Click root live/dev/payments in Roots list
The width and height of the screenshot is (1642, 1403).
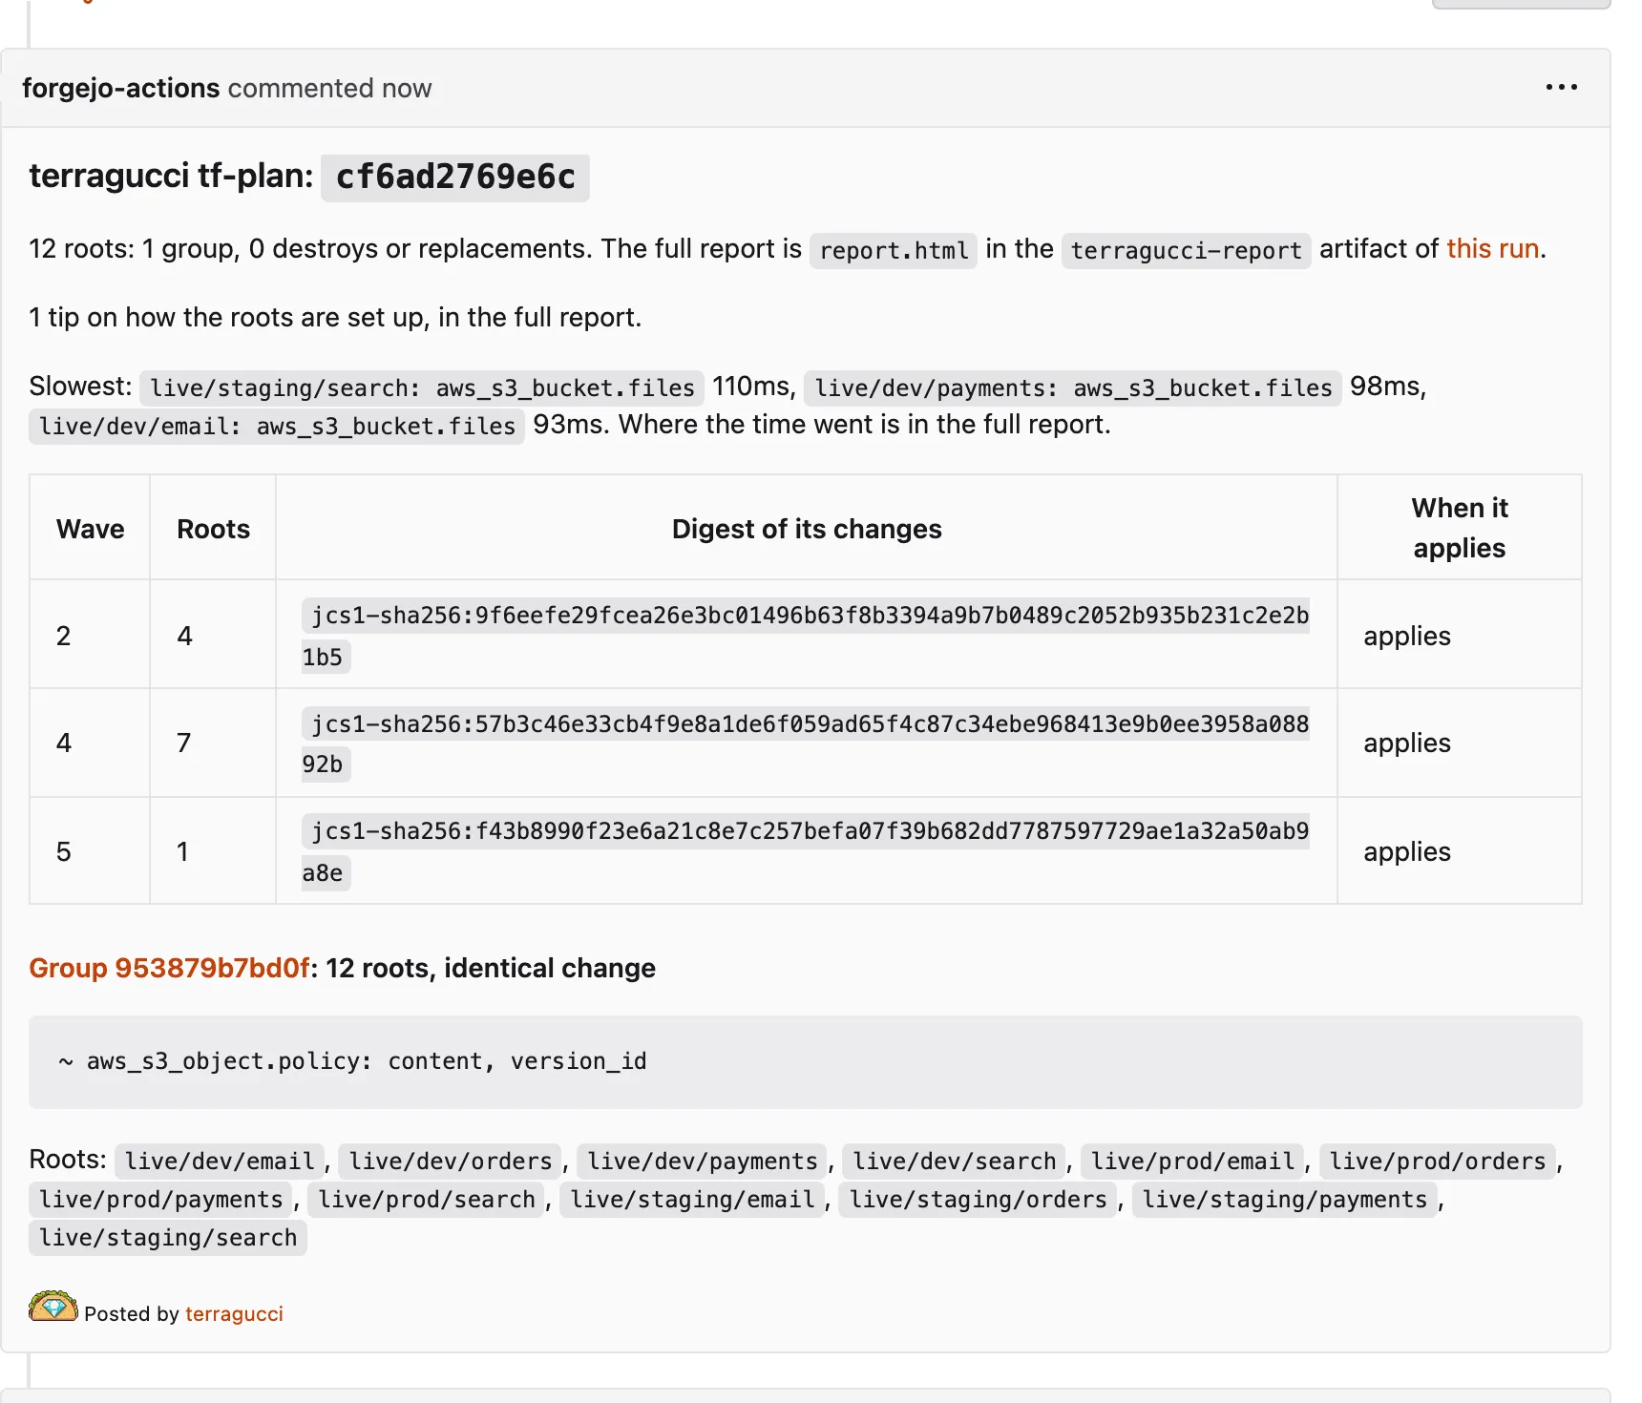(x=703, y=1161)
